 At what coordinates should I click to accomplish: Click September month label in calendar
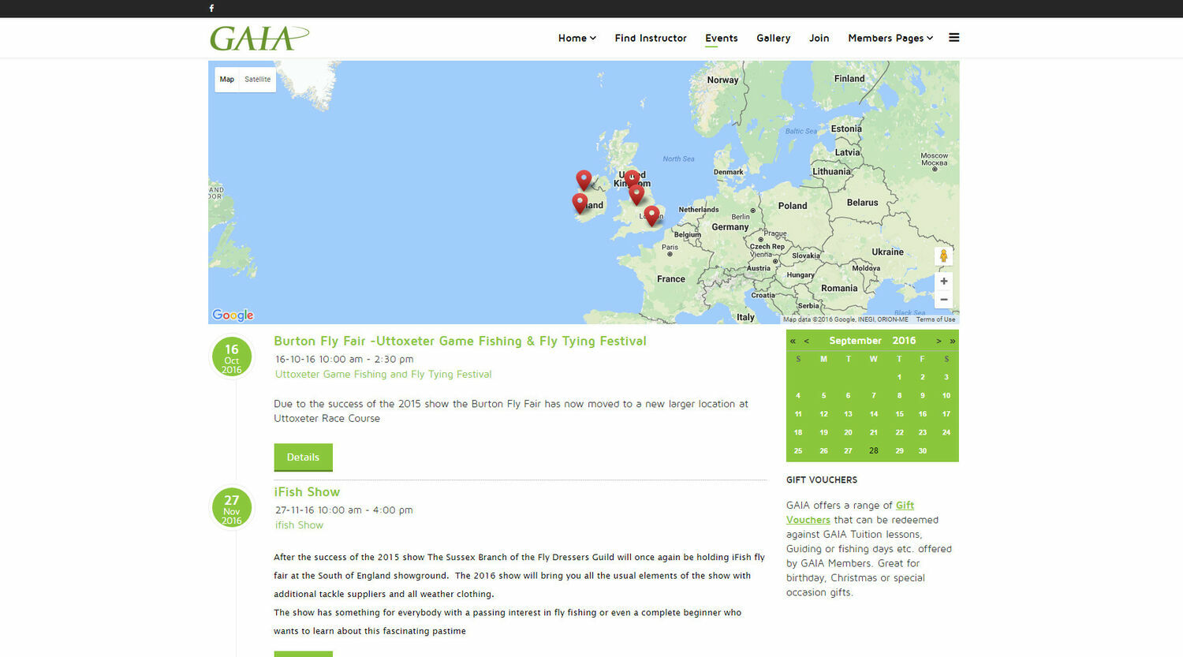coord(855,341)
